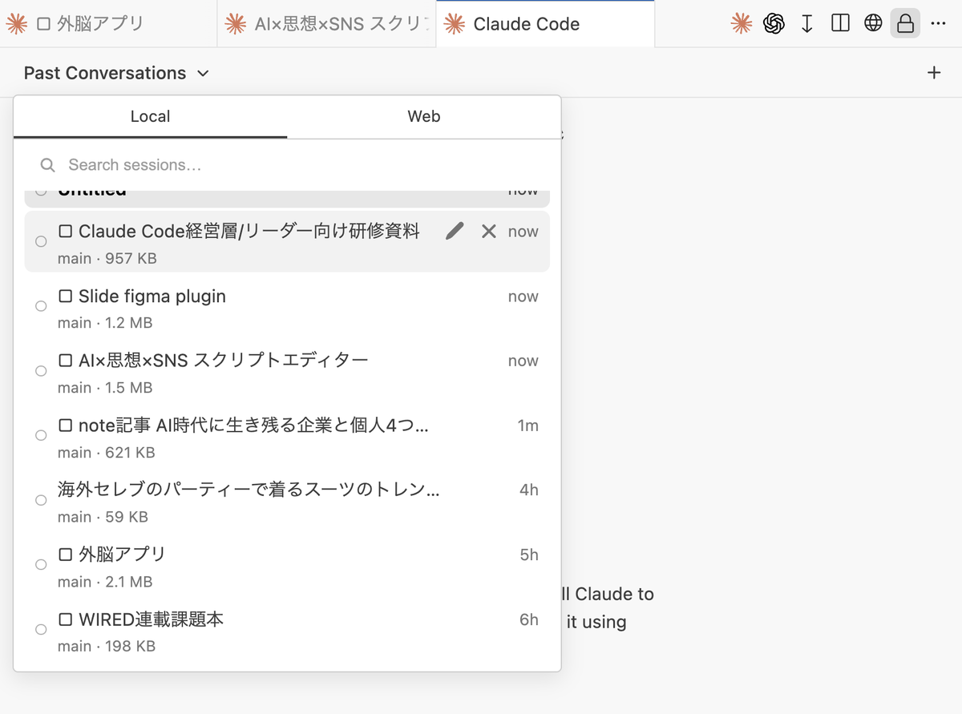Click 'main · 957 KB' detail text
The width and height of the screenshot is (962, 714).
coord(107,259)
